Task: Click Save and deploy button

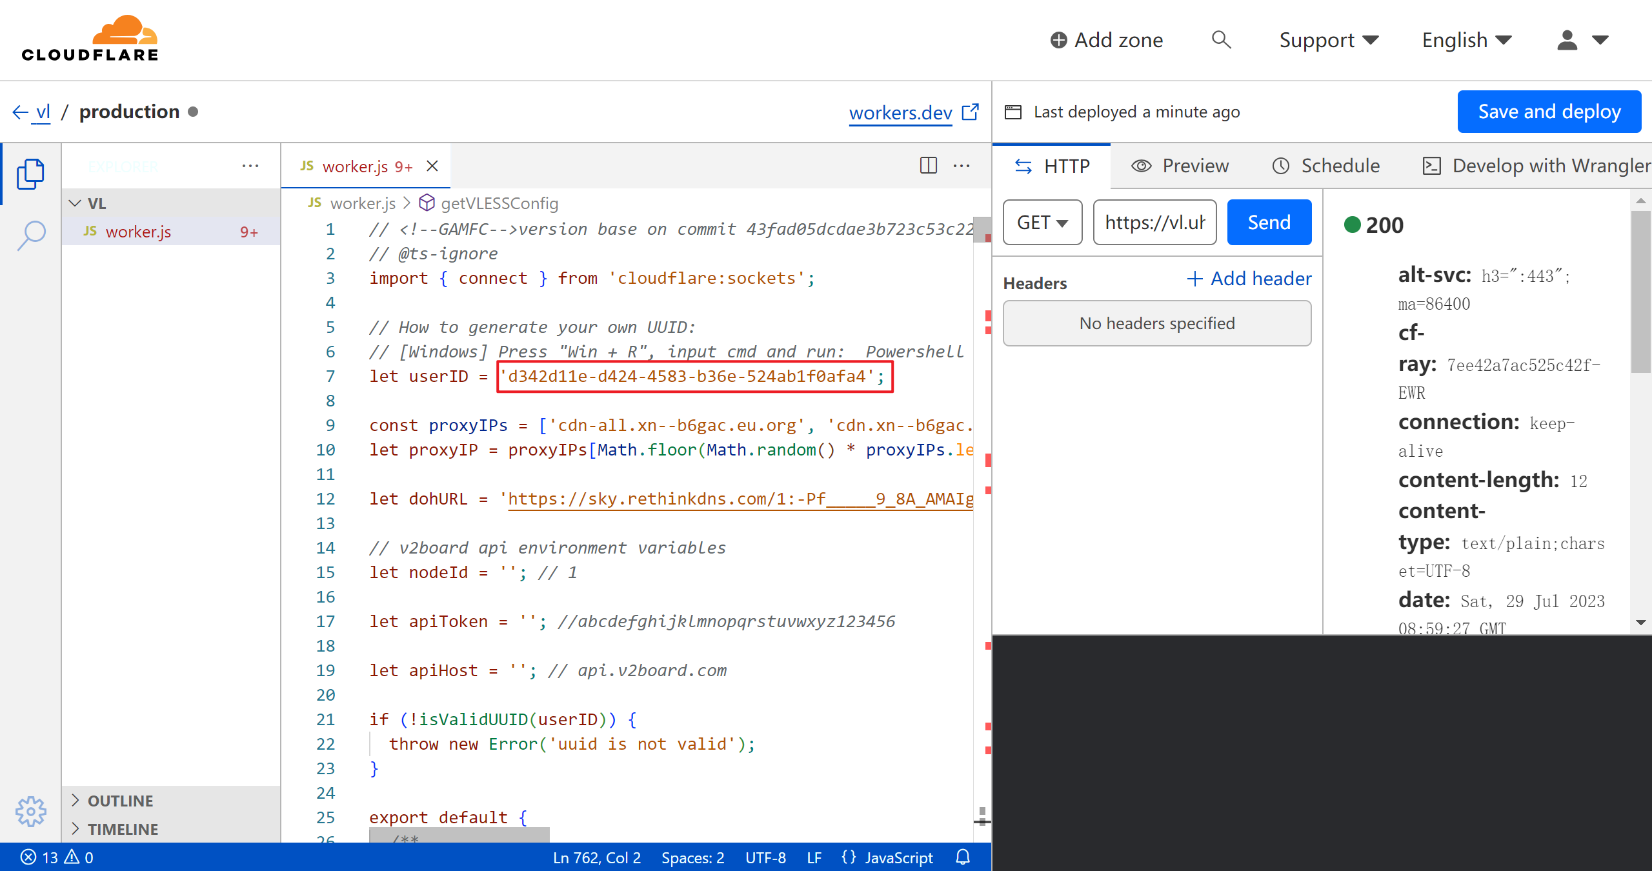Action: tap(1546, 110)
